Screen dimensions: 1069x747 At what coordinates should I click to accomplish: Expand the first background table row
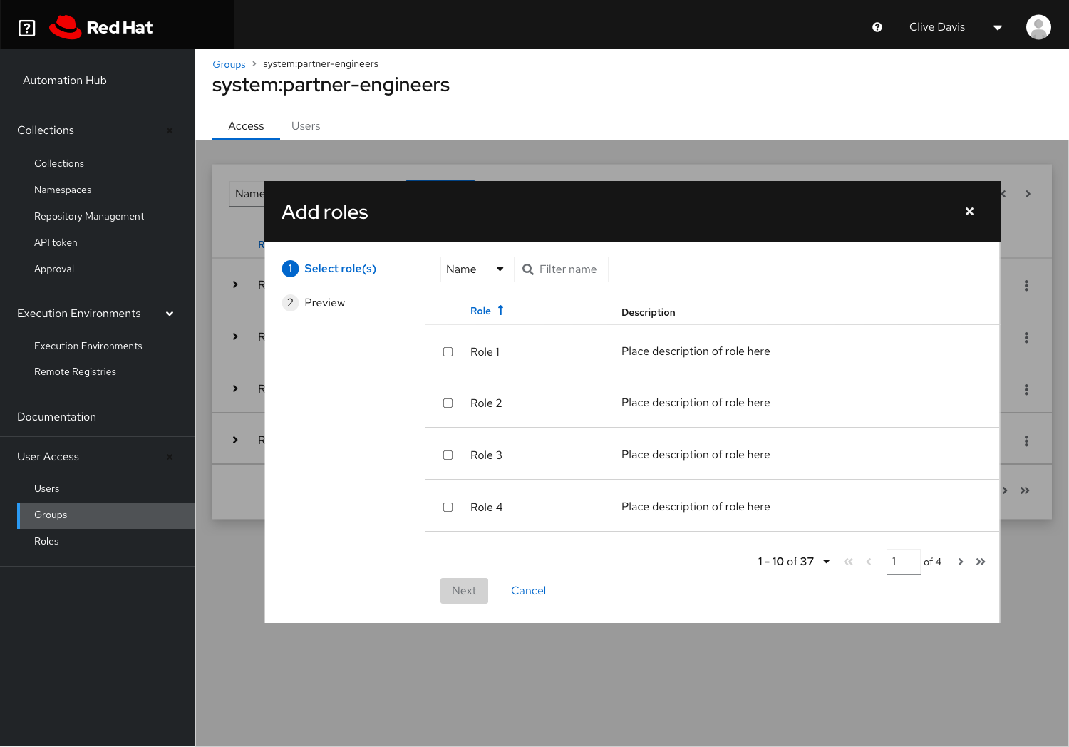pos(235,284)
